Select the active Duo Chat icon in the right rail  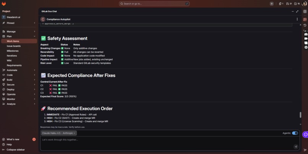click(x=305, y=19)
